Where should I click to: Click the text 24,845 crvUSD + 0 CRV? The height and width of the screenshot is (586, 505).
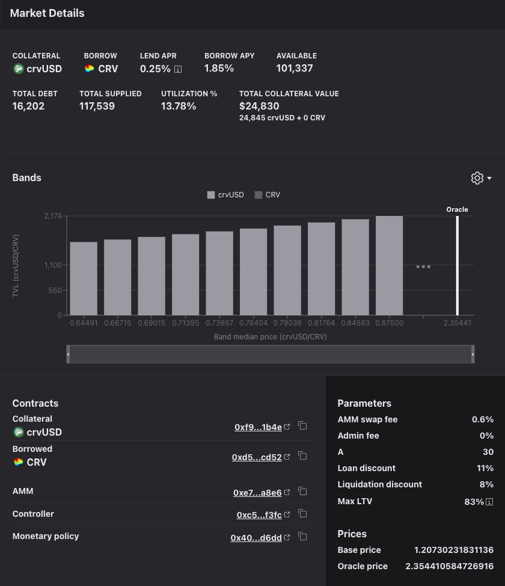pyautogui.click(x=282, y=118)
